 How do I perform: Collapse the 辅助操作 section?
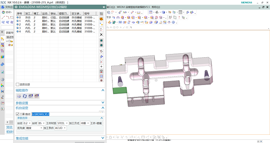(103, 90)
